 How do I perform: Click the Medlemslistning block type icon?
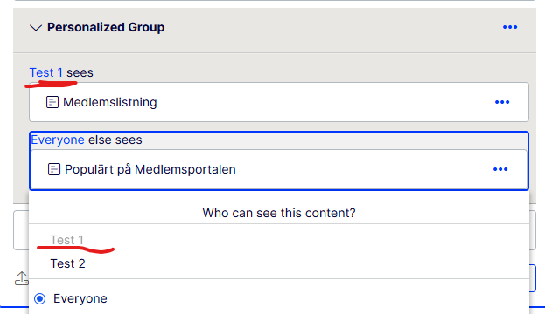pyautogui.click(x=52, y=102)
